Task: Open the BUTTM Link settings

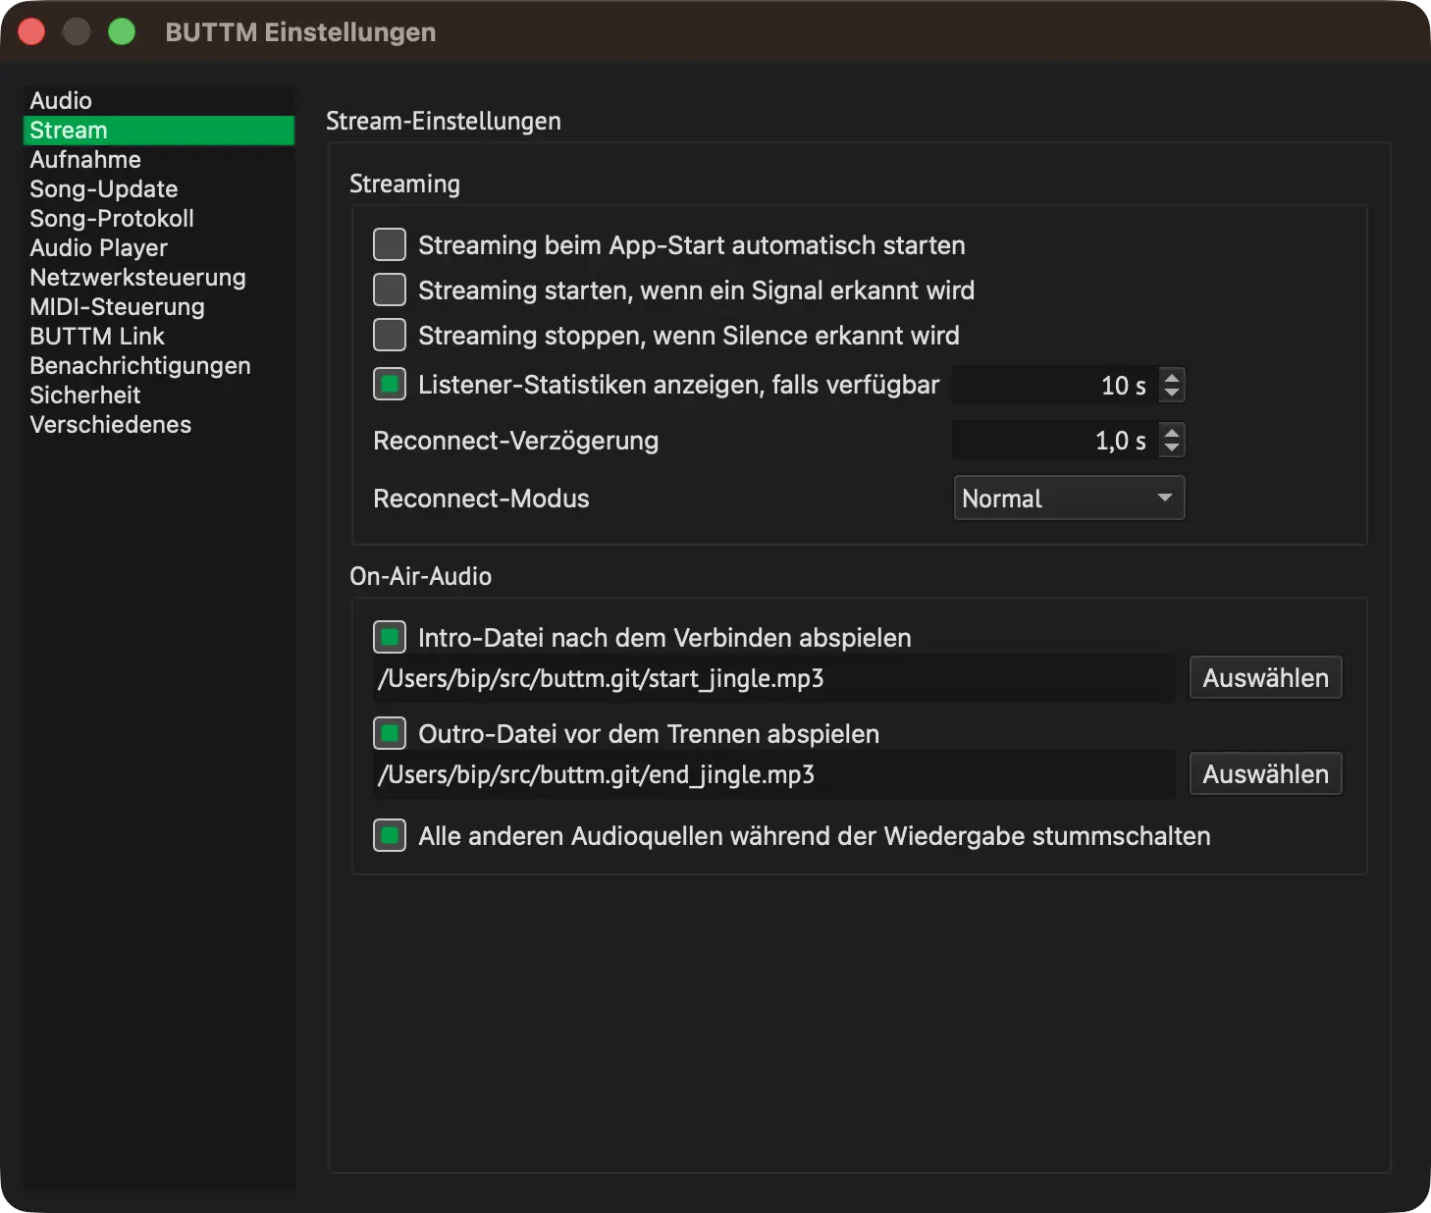Action: [x=158, y=337]
